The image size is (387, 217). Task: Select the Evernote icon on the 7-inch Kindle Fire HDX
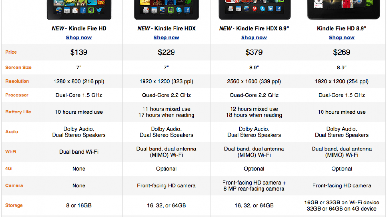[170, 10]
